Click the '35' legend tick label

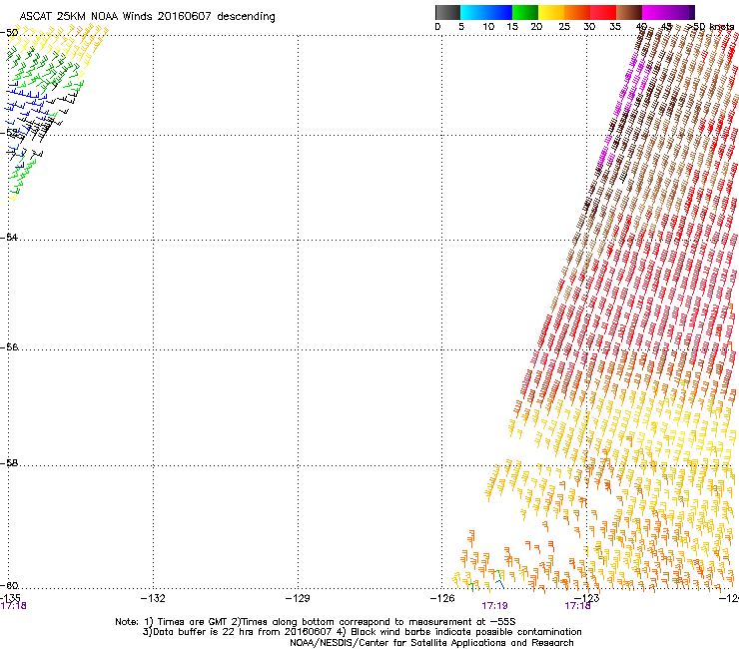tap(615, 27)
